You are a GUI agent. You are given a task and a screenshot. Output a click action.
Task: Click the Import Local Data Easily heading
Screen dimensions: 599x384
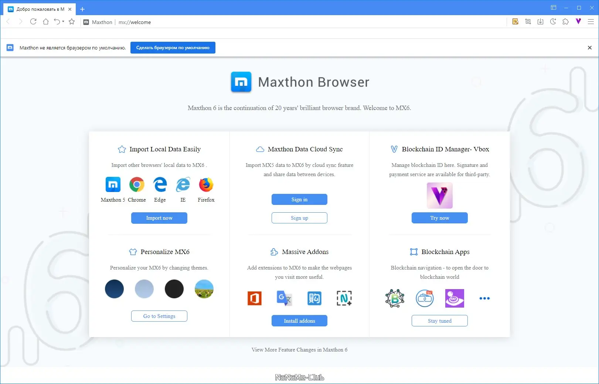click(165, 149)
